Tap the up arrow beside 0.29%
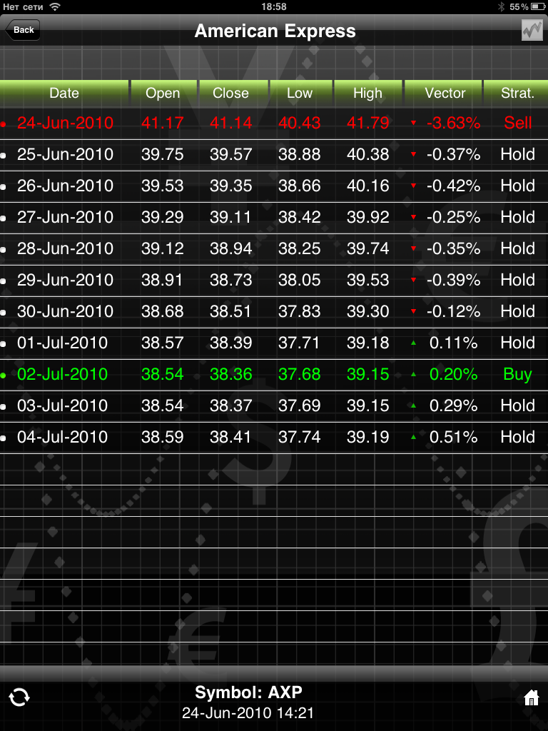548x731 pixels. (x=413, y=405)
